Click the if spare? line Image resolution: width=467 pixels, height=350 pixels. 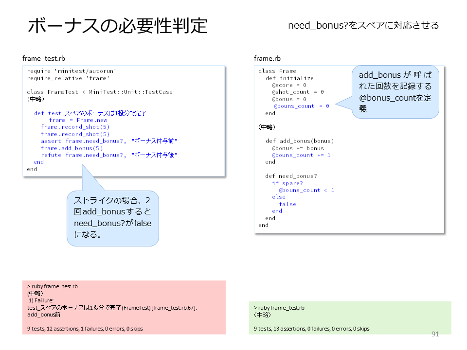pyautogui.click(x=287, y=183)
